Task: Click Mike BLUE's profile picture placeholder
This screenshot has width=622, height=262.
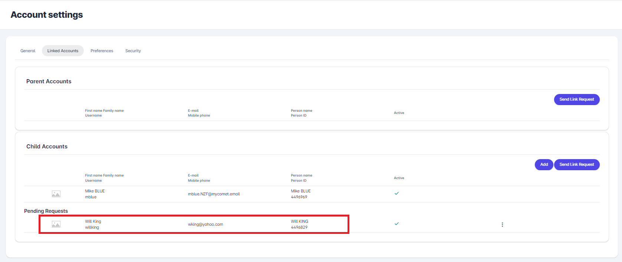Action: (x=56, y=194)
